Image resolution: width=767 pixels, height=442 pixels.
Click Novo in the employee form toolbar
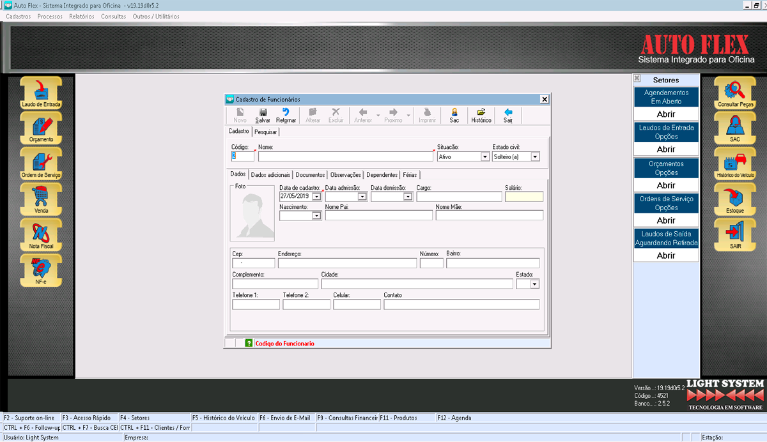click(x=240, y=116)
